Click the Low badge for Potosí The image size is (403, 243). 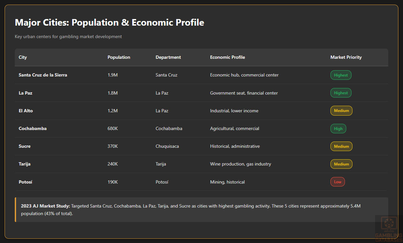tap(337, 182)
